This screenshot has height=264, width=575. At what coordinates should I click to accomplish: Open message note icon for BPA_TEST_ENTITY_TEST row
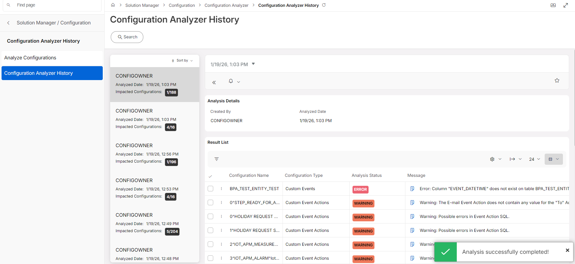tap(412, 189)
